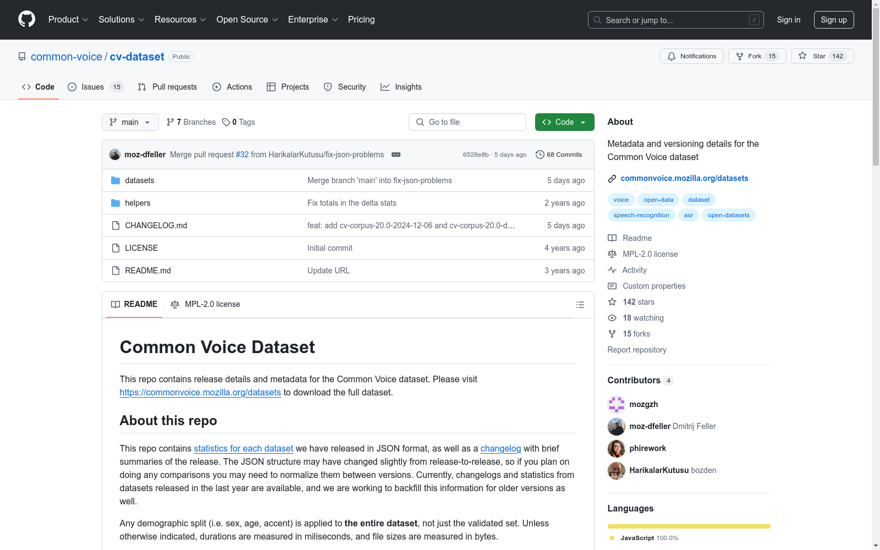This screenshot has width=880, height=550.
Task: Open commit hash 6528e8b
Action: click(476, 155)
